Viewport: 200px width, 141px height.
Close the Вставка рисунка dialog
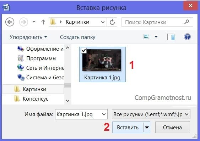pyautogui.click(x=190, y=5)
